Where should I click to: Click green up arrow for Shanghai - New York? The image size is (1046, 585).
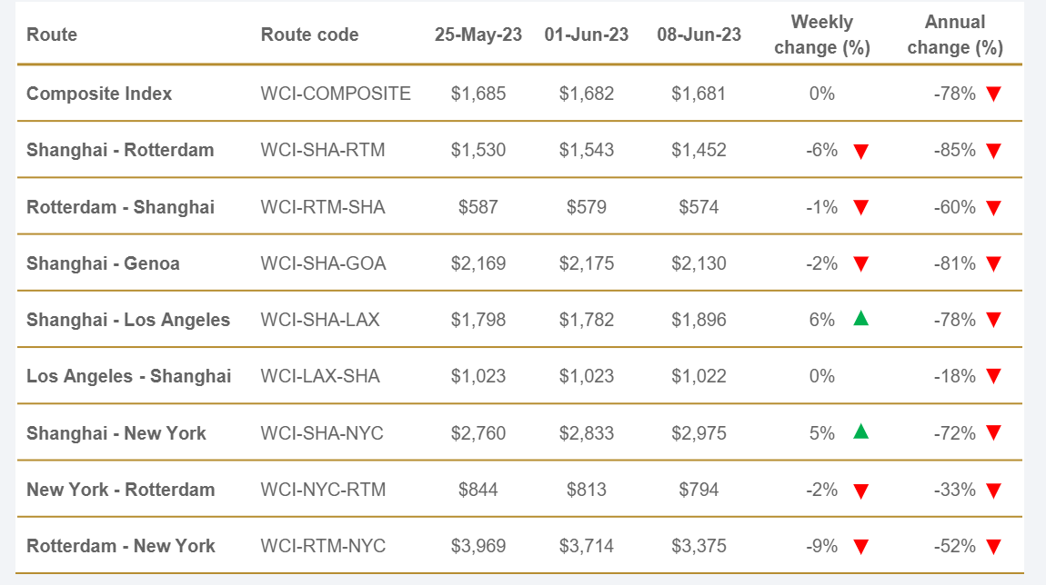[860, 431]
